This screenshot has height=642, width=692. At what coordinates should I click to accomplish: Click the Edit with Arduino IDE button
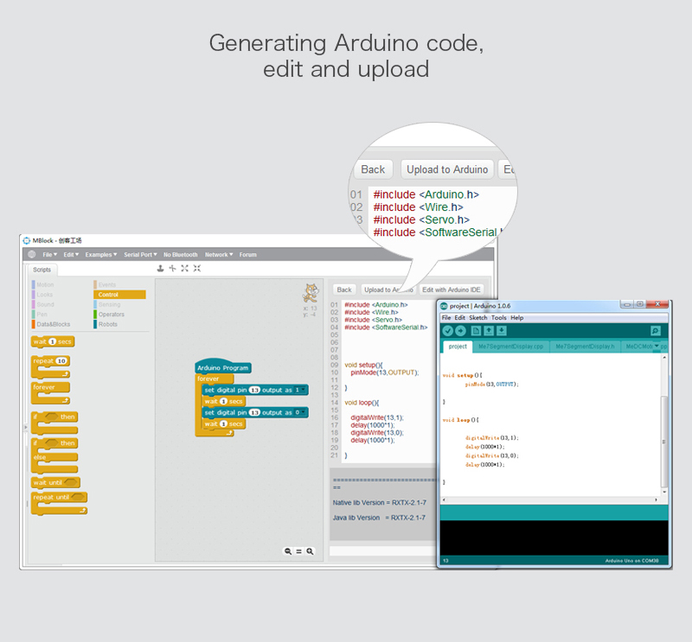coord(451,289)
